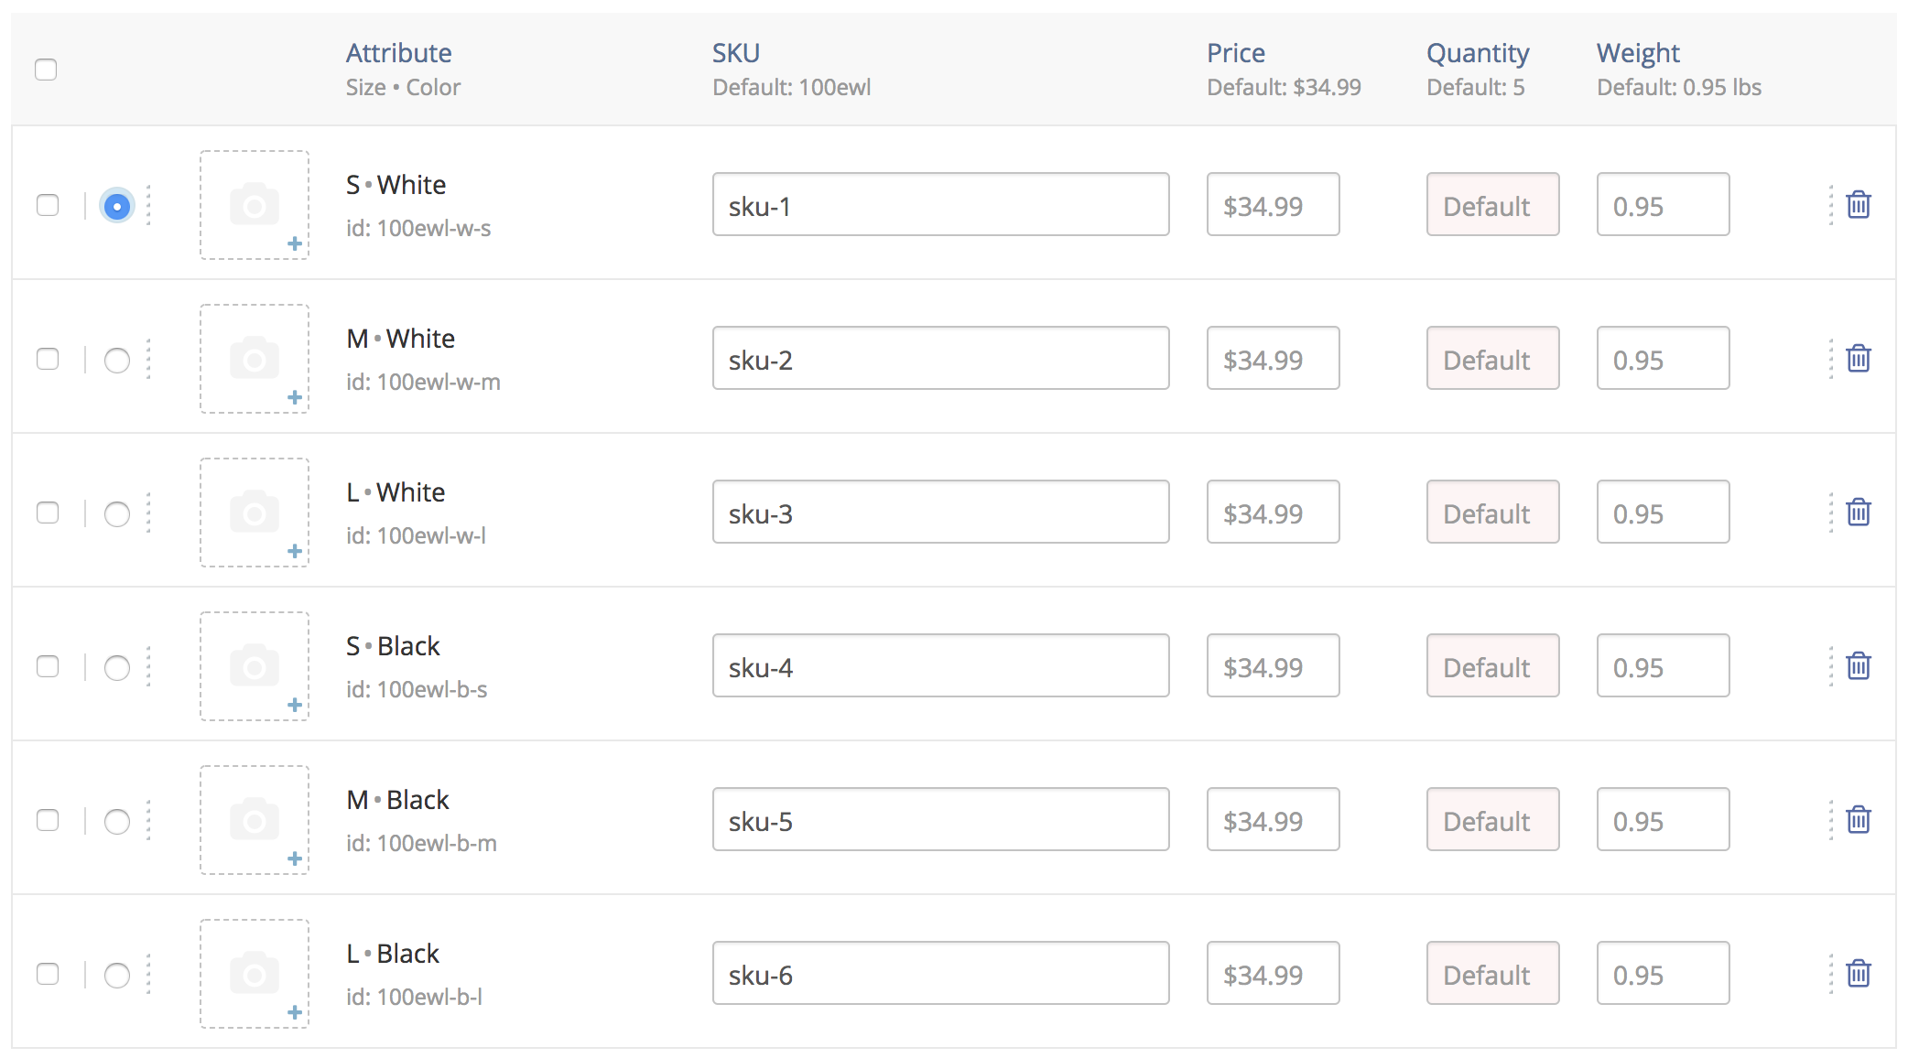Delete the L White variant
Screen dimensions: 1908x1058
(x=1857, y=513)
